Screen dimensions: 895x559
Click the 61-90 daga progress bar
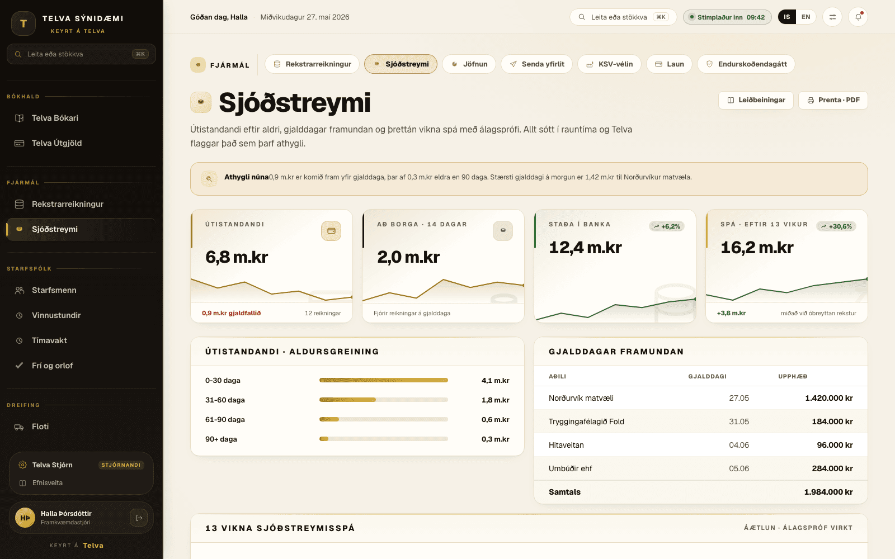pos(384,419)
